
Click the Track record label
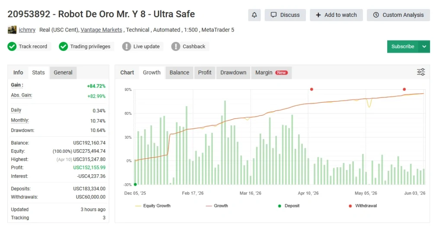(x=33, y=47)
